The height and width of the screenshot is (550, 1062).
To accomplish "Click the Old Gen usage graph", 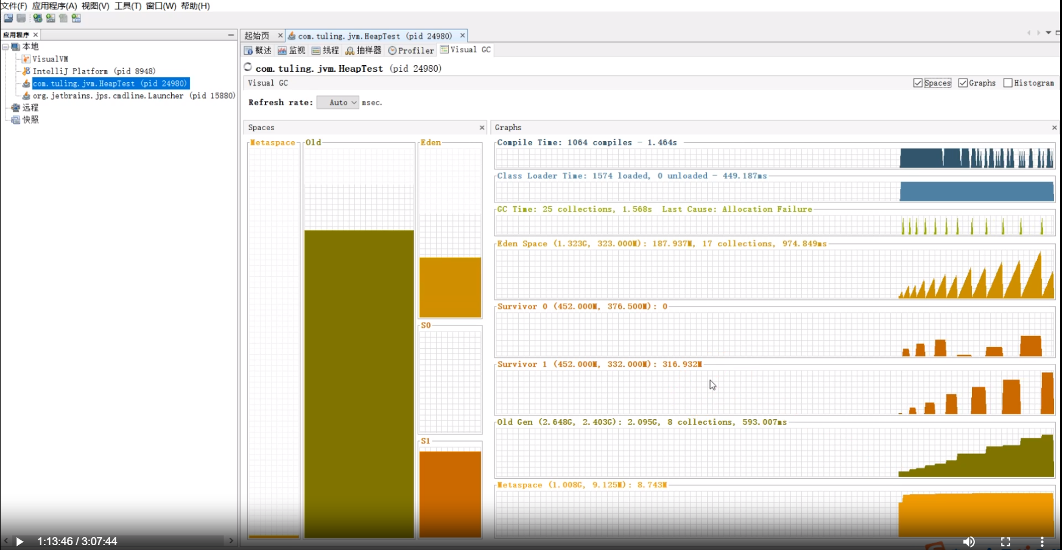I will tap(775, 453).
